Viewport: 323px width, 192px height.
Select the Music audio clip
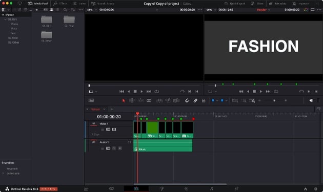point(163,145)
